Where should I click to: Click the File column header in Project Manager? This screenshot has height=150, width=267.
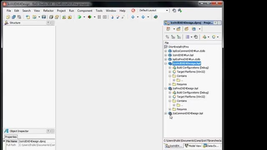coord(192,43)
